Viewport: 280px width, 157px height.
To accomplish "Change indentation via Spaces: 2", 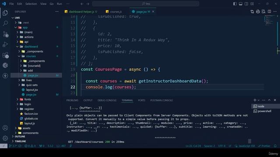I will click(210, 146).
